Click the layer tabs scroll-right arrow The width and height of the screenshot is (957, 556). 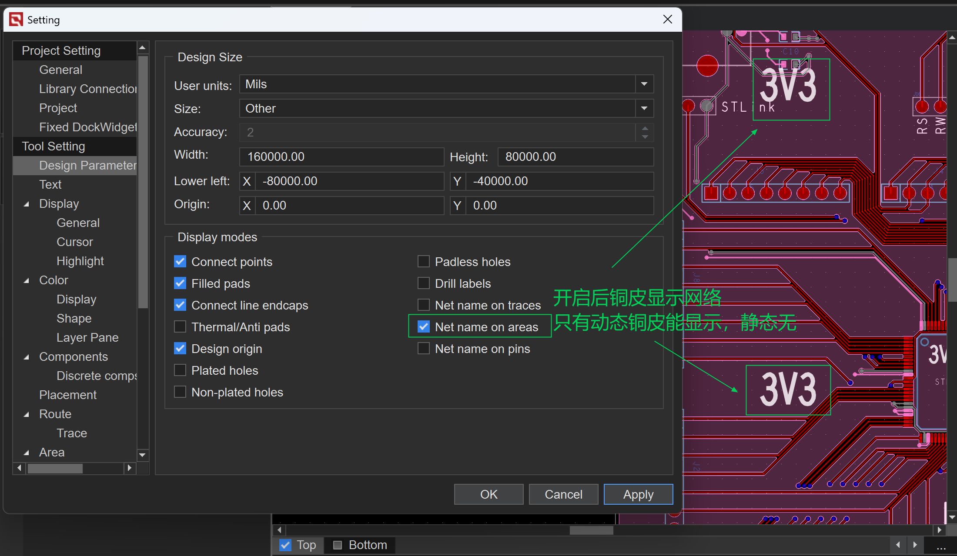point(915,545)
